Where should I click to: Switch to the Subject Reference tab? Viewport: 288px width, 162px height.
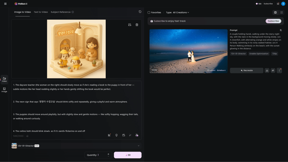pyautogui.click(x=60, y=12)
